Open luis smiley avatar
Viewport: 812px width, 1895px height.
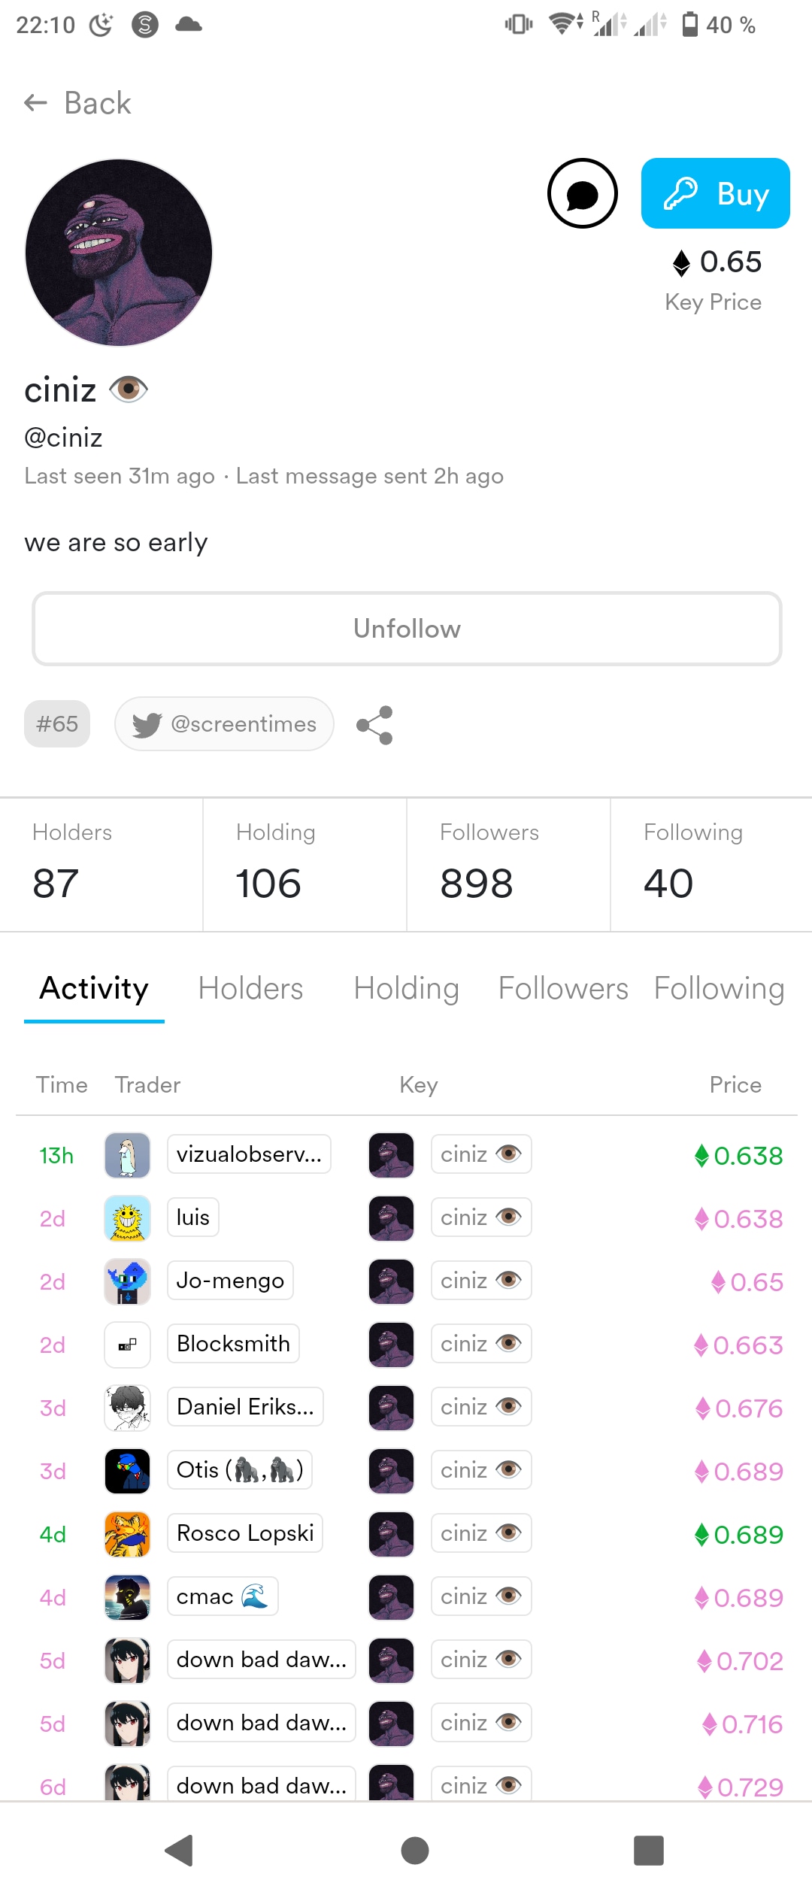pos(127,1217)
